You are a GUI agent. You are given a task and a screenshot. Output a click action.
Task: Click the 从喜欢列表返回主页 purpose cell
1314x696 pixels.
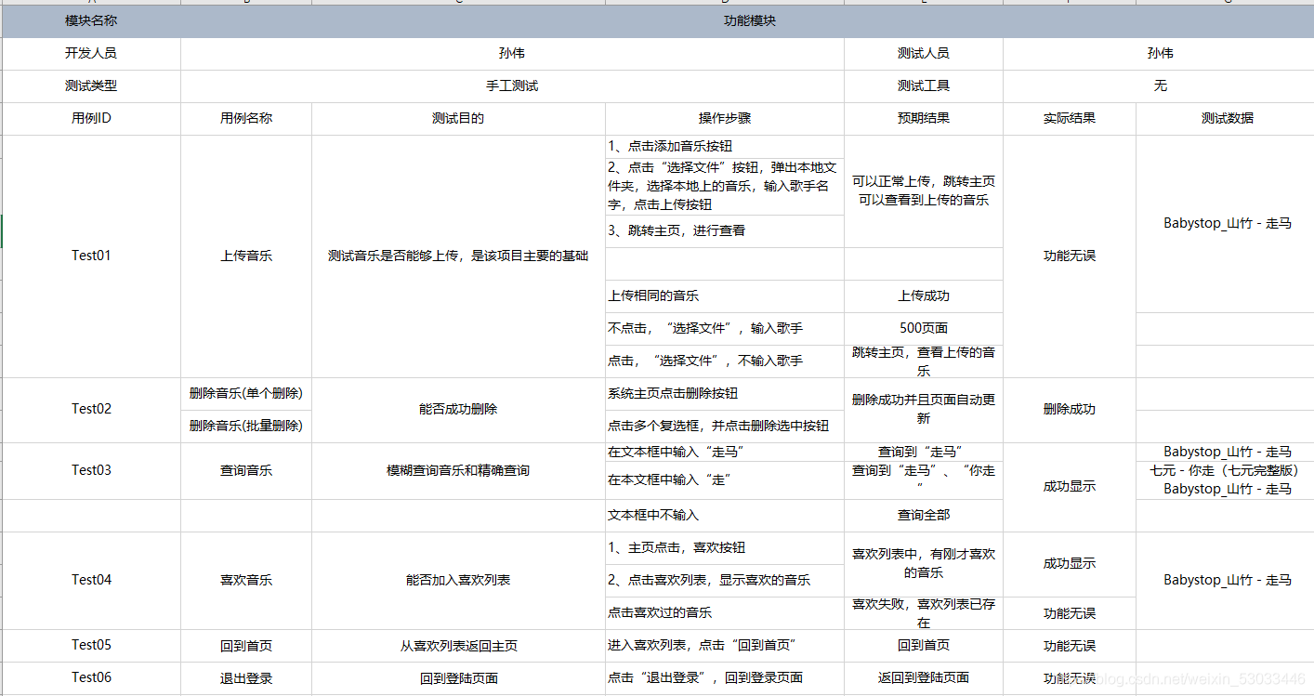pyautogui.click(x=458, y=646)
